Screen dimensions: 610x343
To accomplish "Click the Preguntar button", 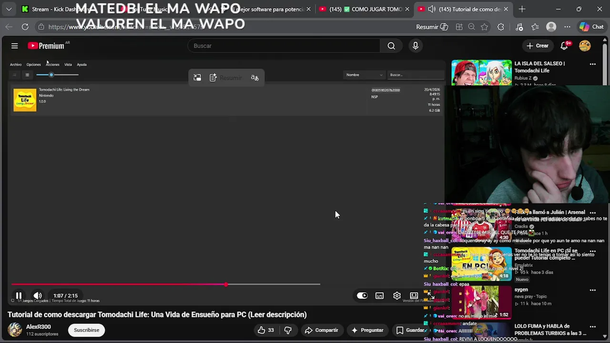I will 367,330.
